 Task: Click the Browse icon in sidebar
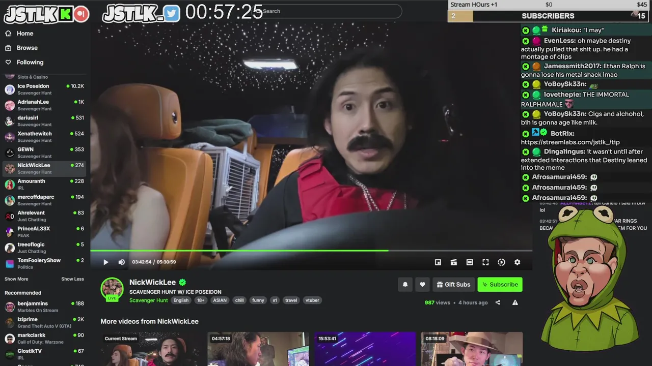[x=8, y=48]
